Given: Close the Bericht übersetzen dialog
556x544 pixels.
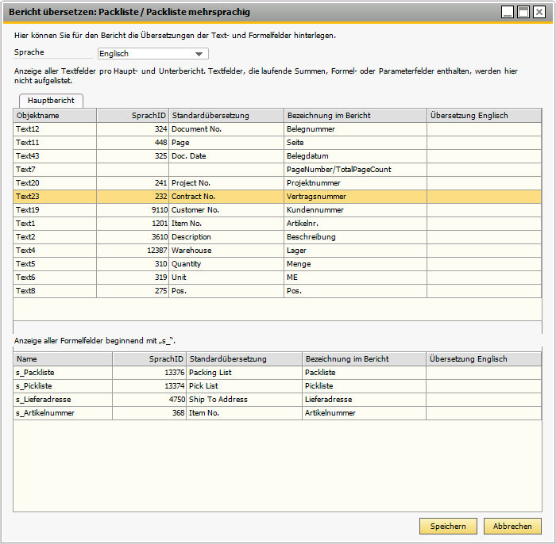Looking at the screenshot, I should point(539,12).
